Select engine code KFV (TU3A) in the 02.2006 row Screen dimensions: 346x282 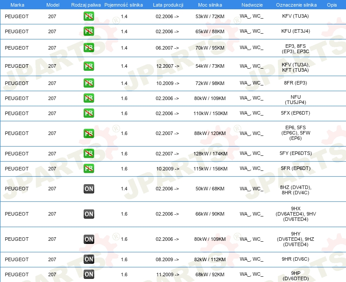click(296, 16)
